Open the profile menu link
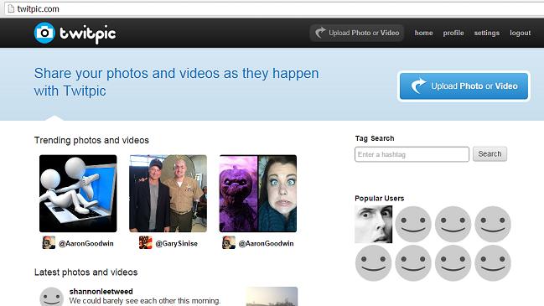 point(453,33)
